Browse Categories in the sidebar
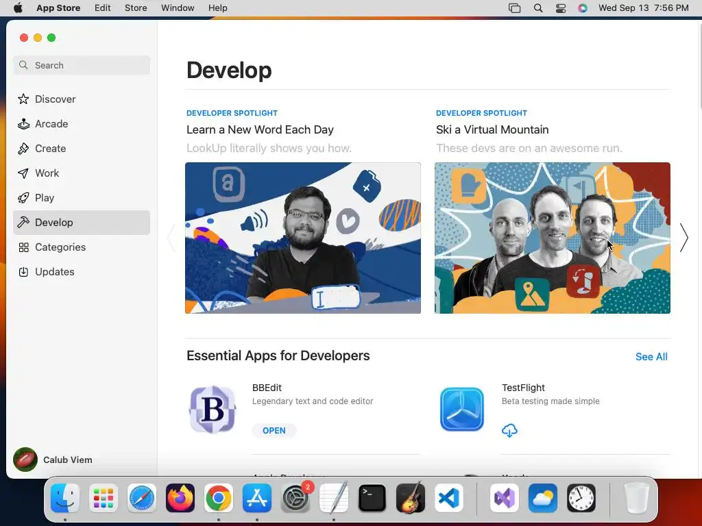 (x=82, y=247)
